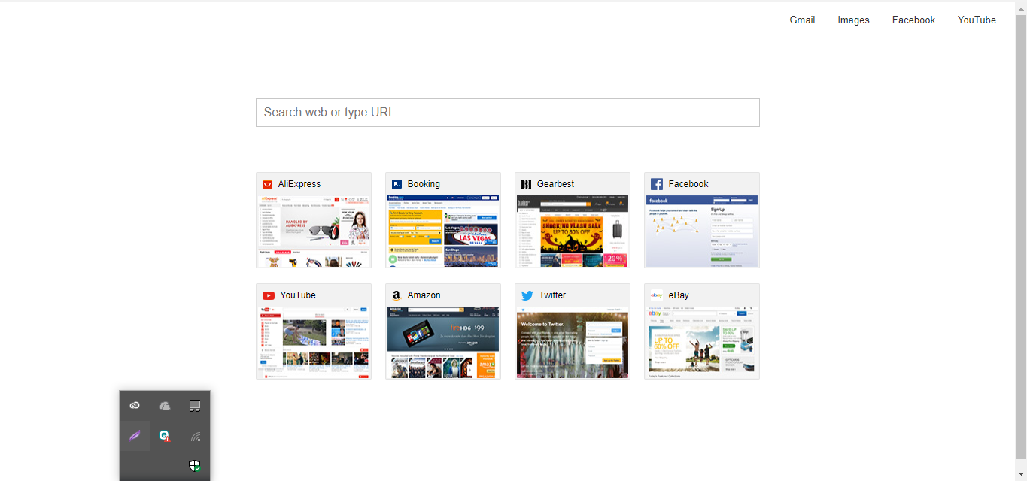
Task: Open the Amazon page preview thumbnail
Action: pyautogui.click(x=443, y=343)
